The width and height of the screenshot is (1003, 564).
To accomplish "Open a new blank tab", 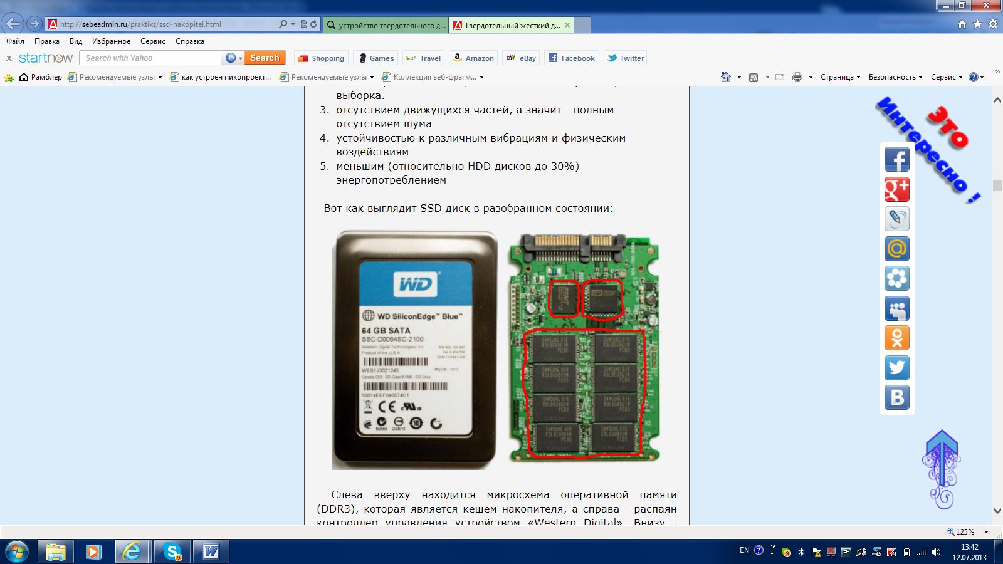I will click(582, 25).
